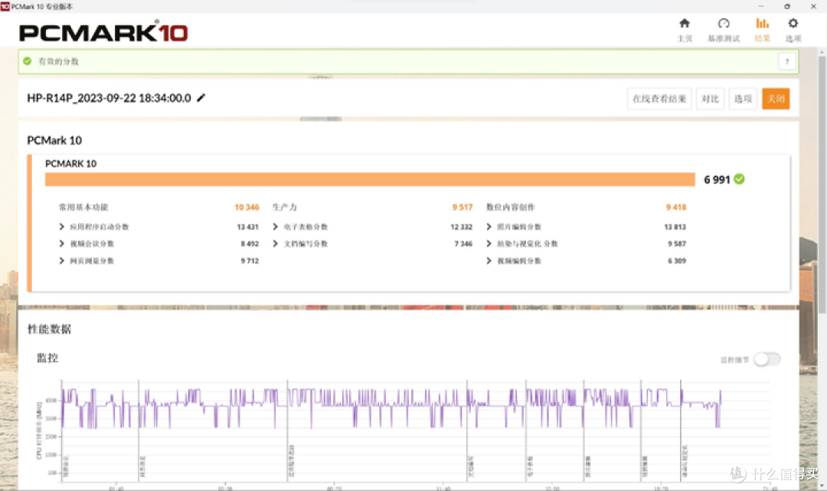Image resolution: width=827 pixels, height=491 pixels.
Task: Click the PCMARK10 logo
Action: click(x=103, y=32)
